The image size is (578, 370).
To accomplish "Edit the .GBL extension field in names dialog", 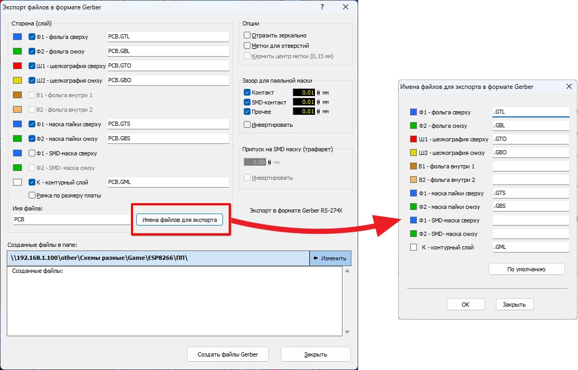I will tap(531, 125).
